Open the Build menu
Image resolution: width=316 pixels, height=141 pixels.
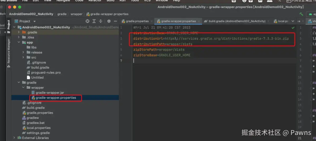click(111, 1)
